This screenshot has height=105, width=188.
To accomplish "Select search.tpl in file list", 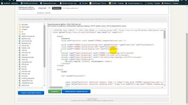I will 25,85.
